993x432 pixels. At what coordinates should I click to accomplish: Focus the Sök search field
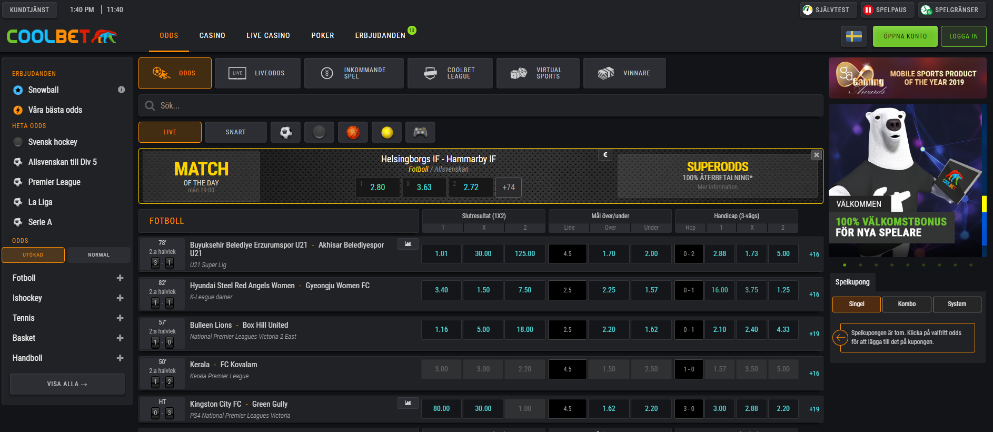tap(481, 105)
